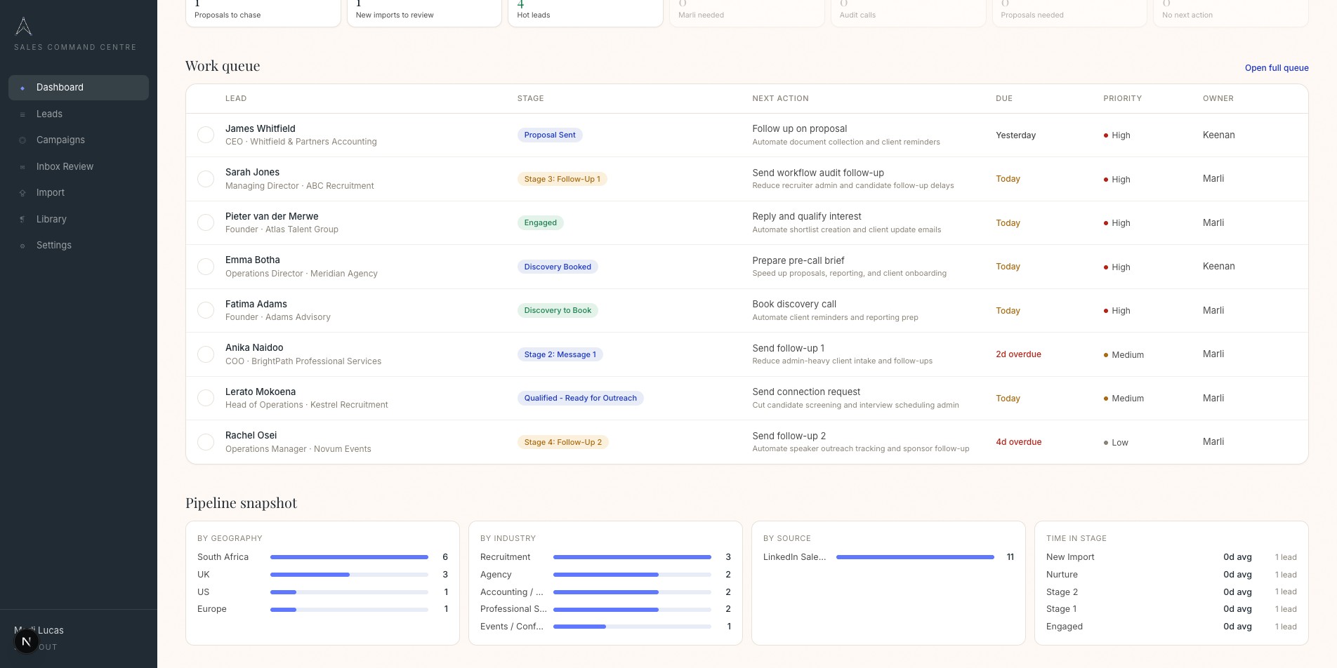This screenshot has height=668, width=1337.
Task: Click the Proposal Sent stage badge
Action: (550, 135)
